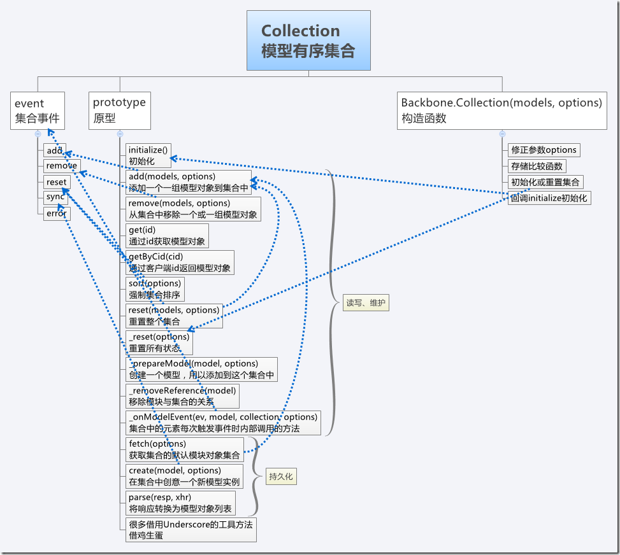Click the 持久化 summary label
The width and height of the screenshot is (620, 555).
(281, 477)
